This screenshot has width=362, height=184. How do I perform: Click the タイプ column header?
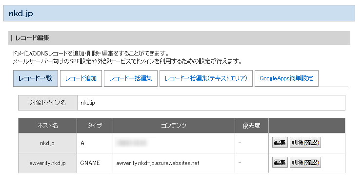(x=95, y=126)
